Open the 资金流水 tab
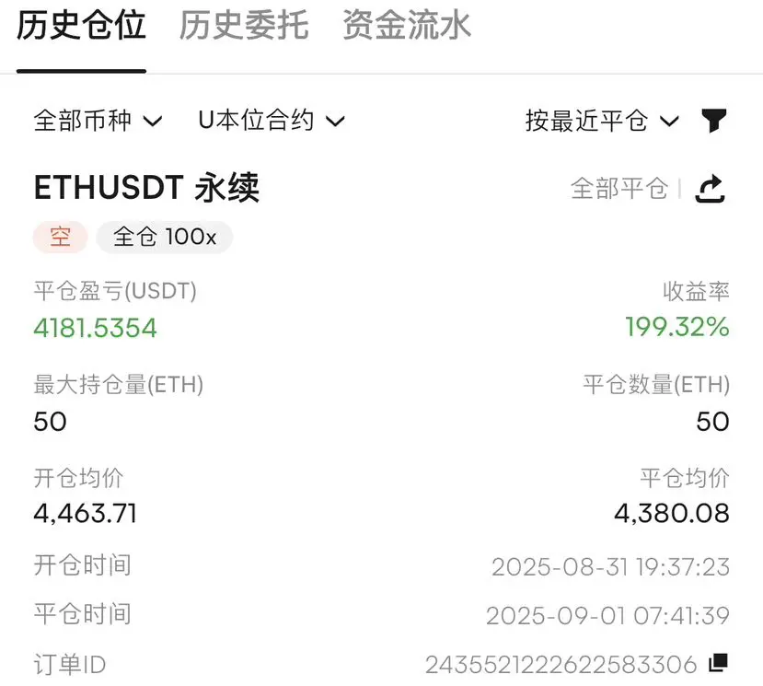763x686 pixels. pyautogui.click(x=407, y=25)
